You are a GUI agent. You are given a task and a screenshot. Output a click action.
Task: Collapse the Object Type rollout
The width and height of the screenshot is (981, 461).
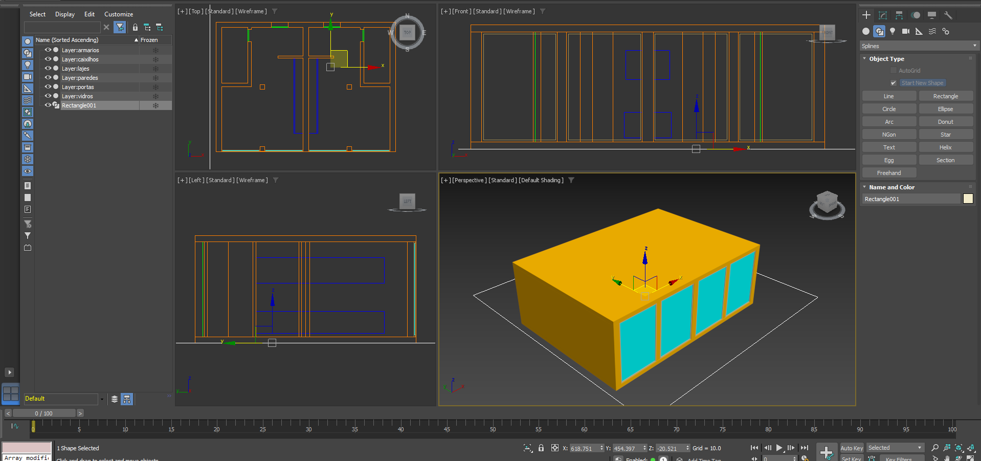886,59
